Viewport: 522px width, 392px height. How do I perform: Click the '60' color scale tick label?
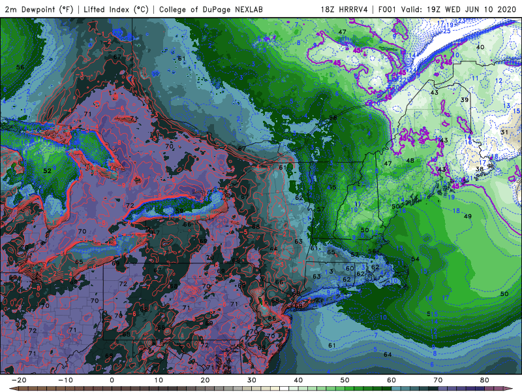tap(391, 380)
